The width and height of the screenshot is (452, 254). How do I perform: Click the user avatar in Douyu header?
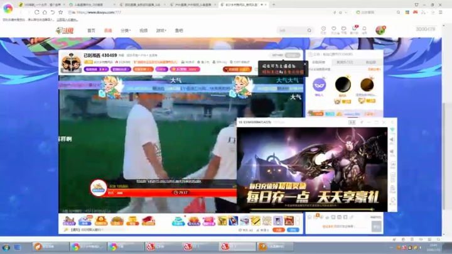[380, 30]
